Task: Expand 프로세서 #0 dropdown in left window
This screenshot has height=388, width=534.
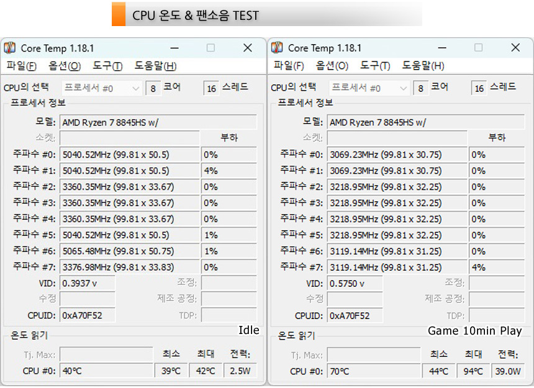Action: click(x=102, y=88)
